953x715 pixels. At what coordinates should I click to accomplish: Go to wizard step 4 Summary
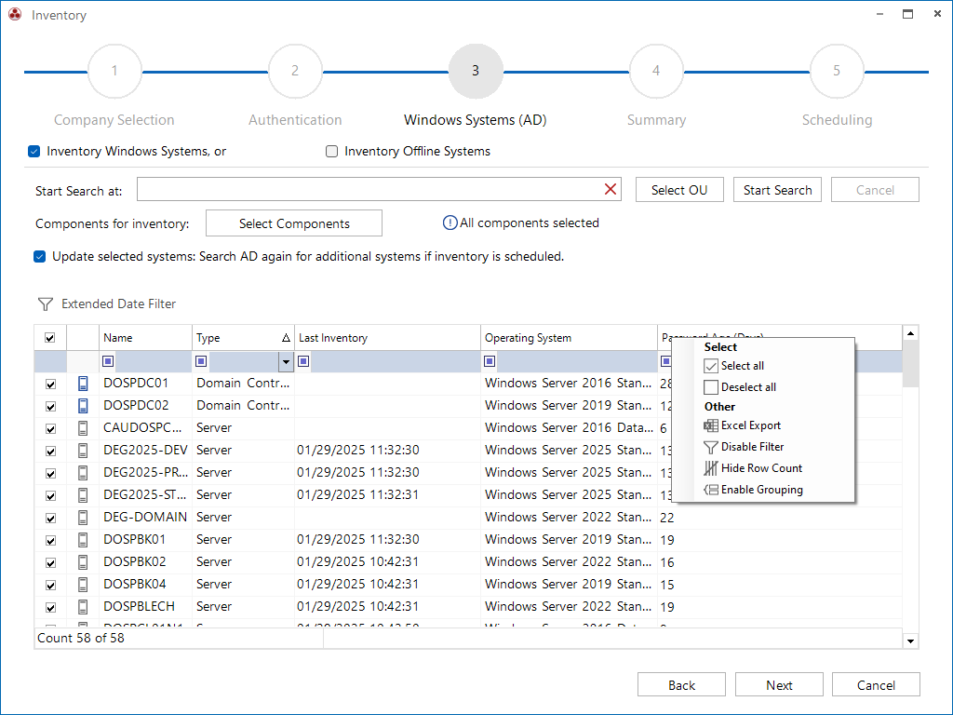[x=656, y=71]
